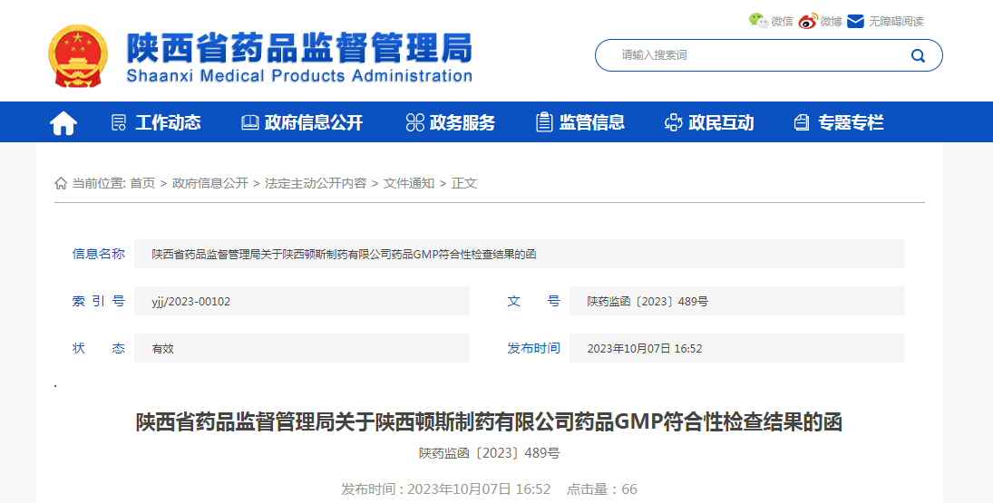Click document number 陕药监函〔2023〕489号 field
This screenshot has height=503, width=993.
[x=737, y=301]
